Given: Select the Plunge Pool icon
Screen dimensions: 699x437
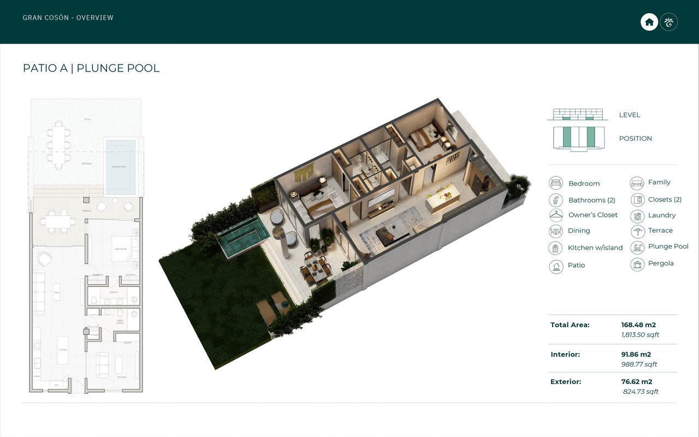Looking at the screenshot, I should (x=637, y=247).
